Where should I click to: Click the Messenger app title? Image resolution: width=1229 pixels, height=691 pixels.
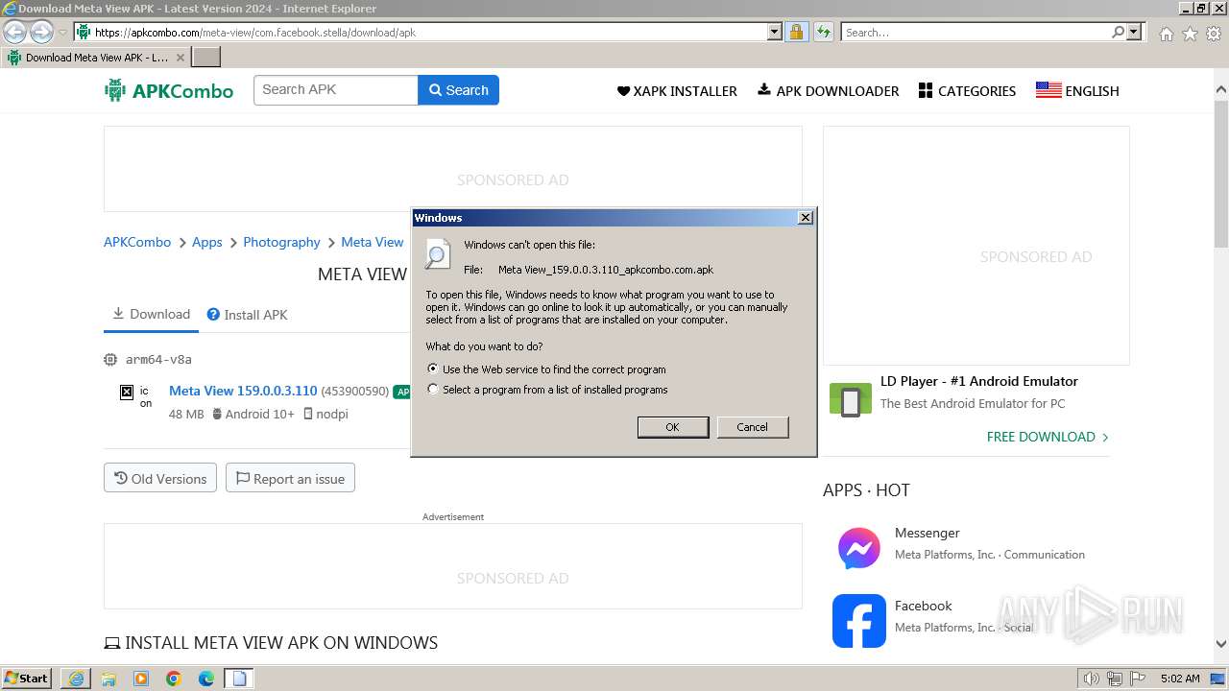pyautogui.click(x=927, y=533)
